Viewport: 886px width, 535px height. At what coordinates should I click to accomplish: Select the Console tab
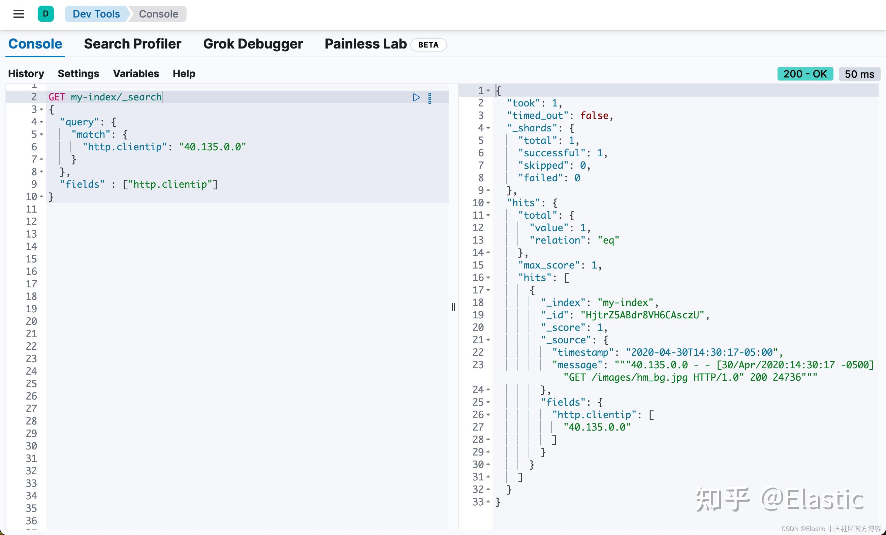35,43
